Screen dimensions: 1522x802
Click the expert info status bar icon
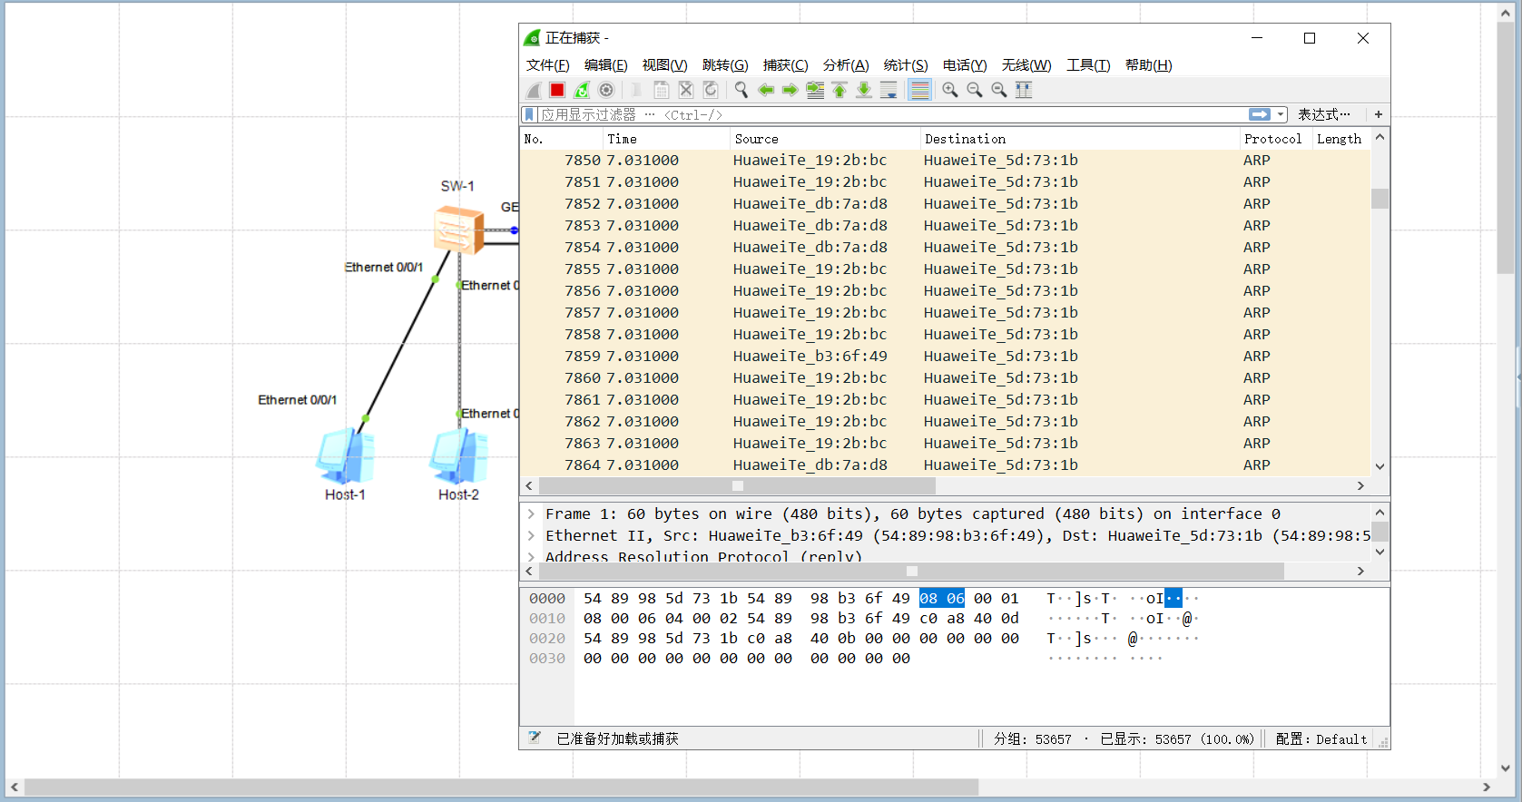coord(535,738)
